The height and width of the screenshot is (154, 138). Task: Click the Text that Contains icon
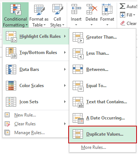78,102
